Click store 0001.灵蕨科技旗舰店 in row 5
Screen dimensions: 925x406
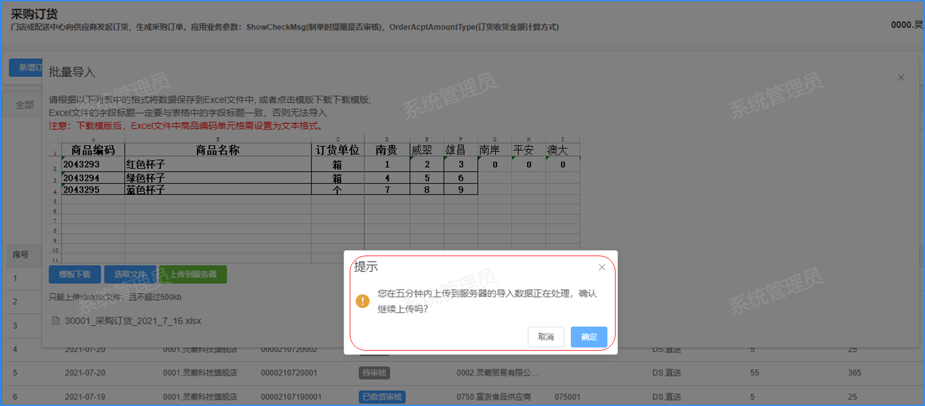tap(200, 373)
